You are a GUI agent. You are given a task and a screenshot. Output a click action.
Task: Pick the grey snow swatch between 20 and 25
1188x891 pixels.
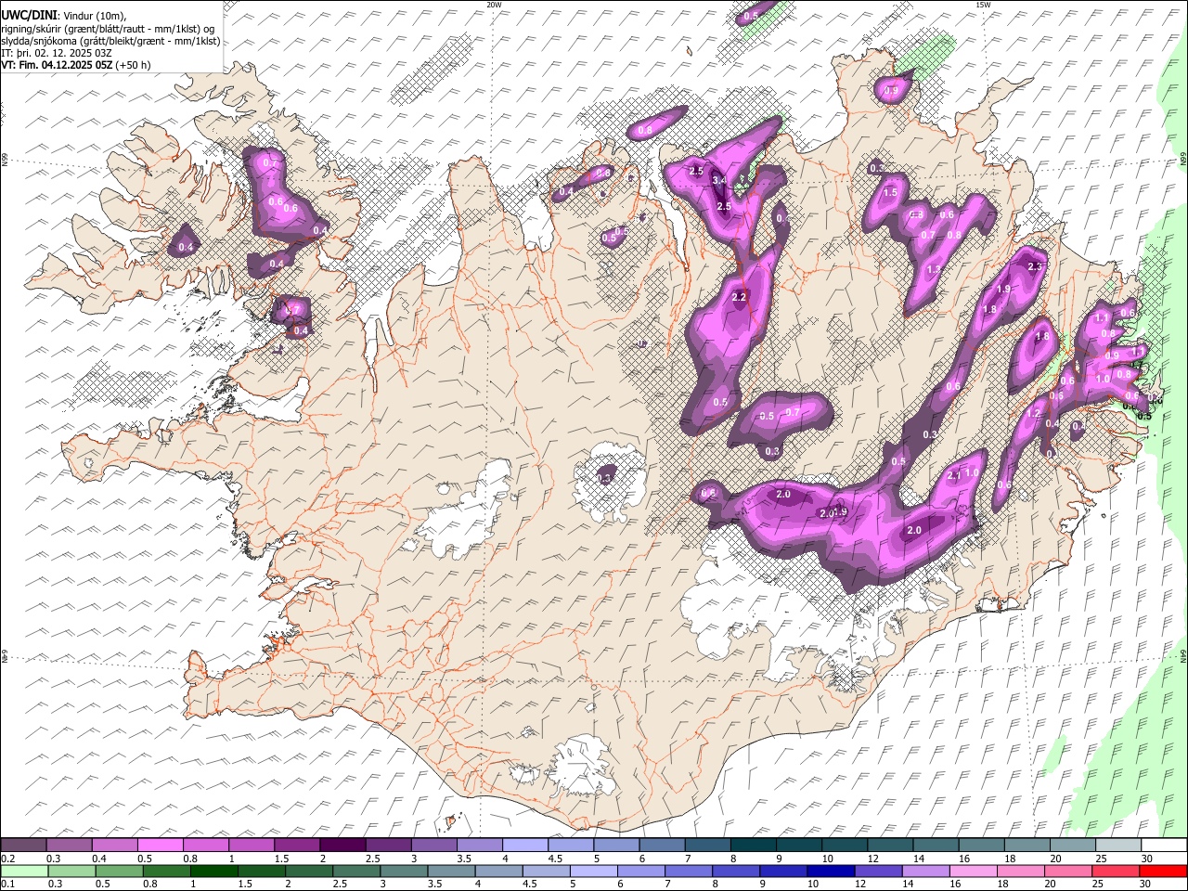click(1072, 846)
